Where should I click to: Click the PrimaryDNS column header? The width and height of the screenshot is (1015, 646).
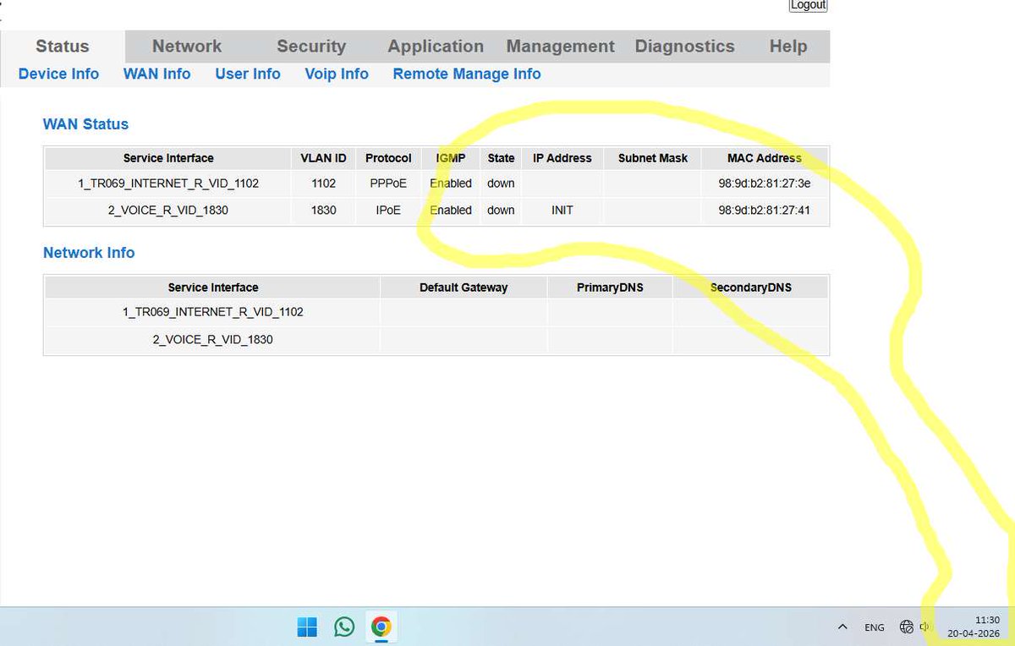pos(610,287)
